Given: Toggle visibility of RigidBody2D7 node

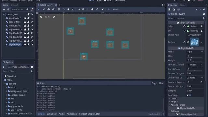Looking at the screenshot, I should click(x=32, y=41).
